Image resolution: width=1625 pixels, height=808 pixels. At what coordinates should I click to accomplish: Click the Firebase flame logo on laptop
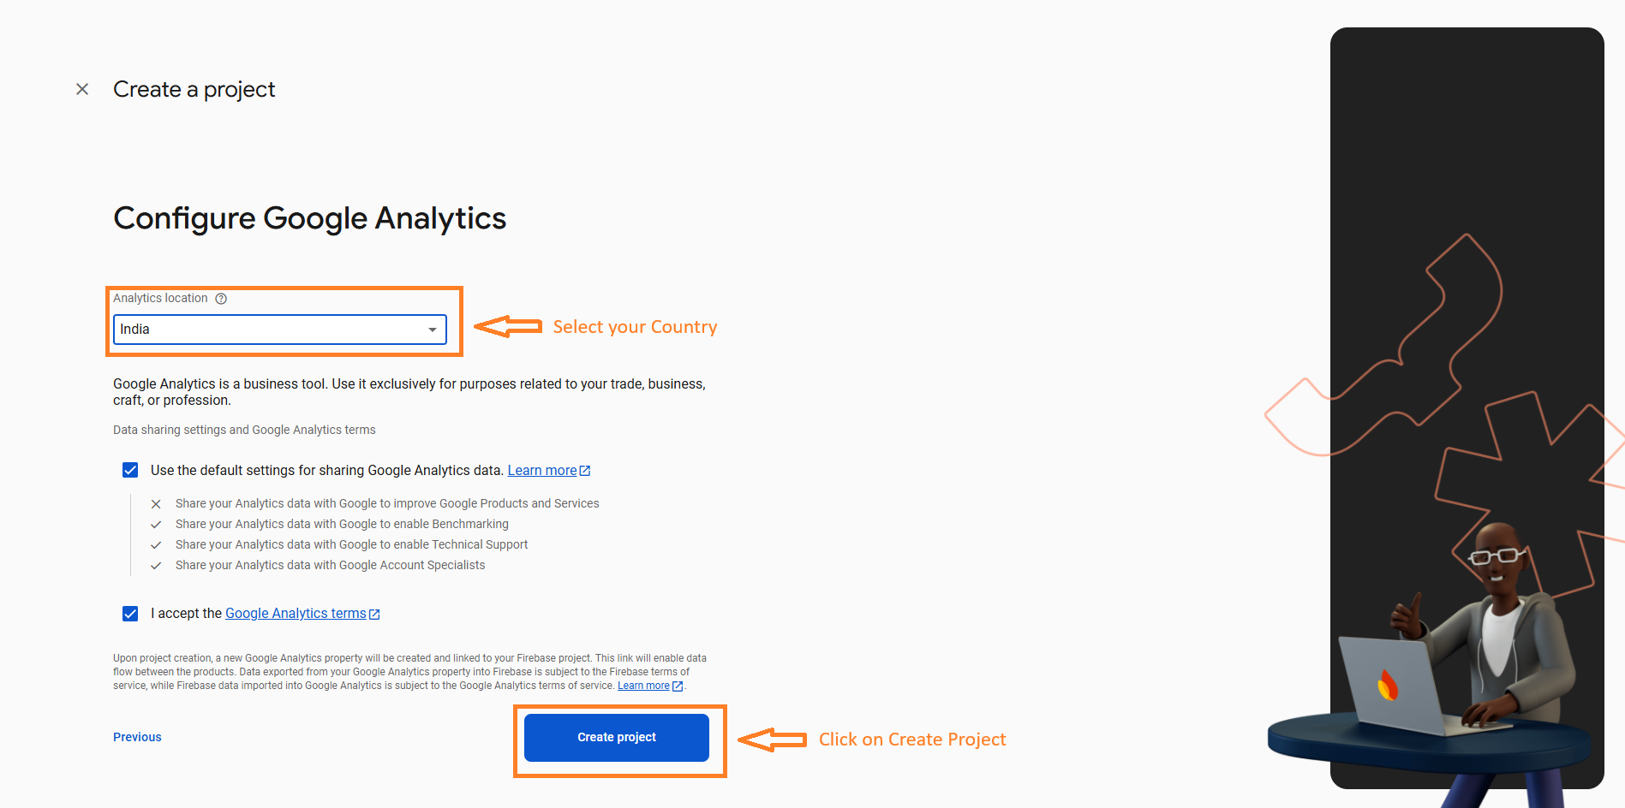click(x=1388, y=685)
